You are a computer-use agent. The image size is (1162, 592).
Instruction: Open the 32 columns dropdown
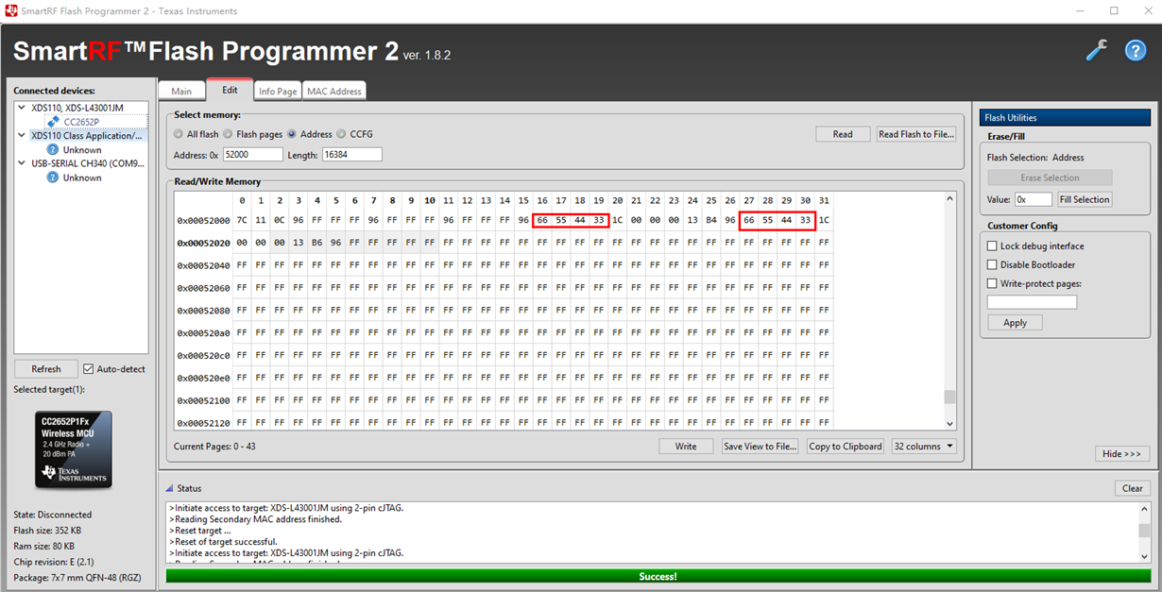pos(924,447)
